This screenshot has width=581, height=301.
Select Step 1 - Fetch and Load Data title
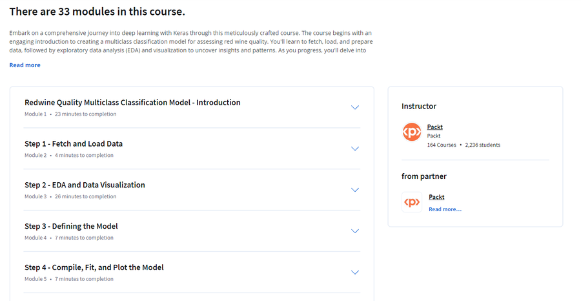[74, 143]
